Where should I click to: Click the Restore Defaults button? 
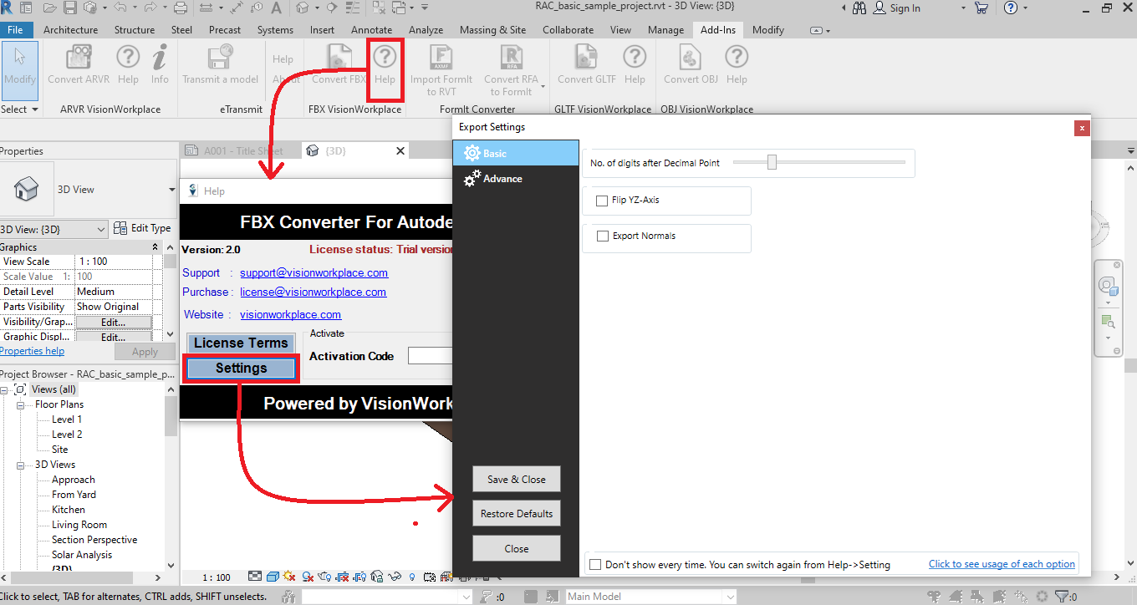(x=517, y=514)
